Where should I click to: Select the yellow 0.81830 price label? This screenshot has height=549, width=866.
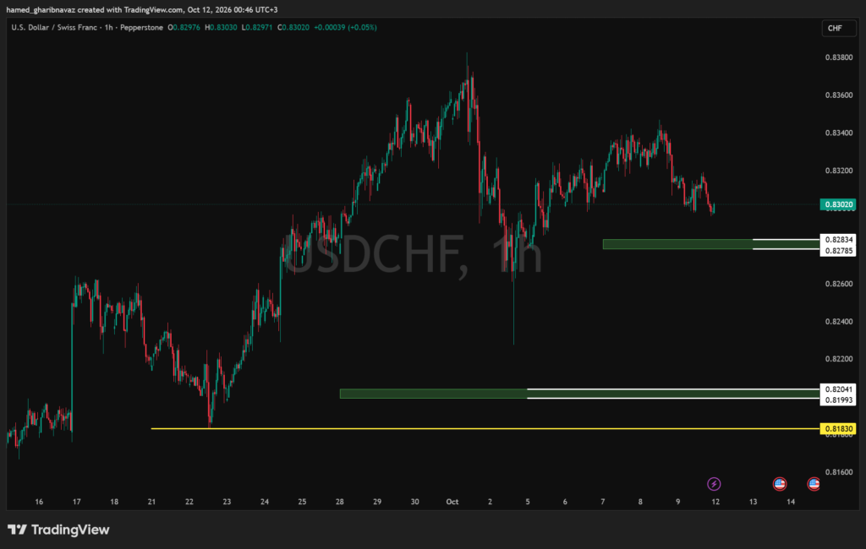pyautogui.click(x=838, y=429)
